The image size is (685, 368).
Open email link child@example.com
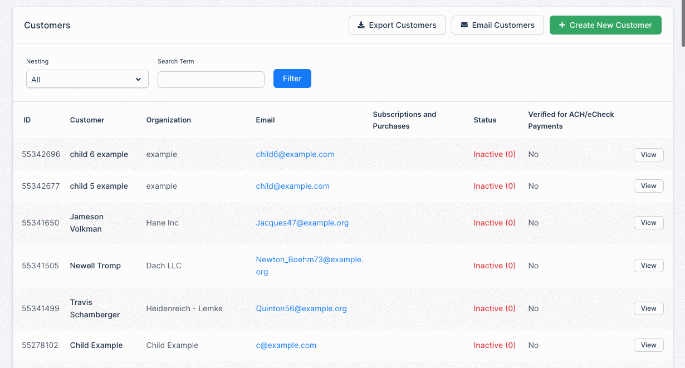pos(293,186)
